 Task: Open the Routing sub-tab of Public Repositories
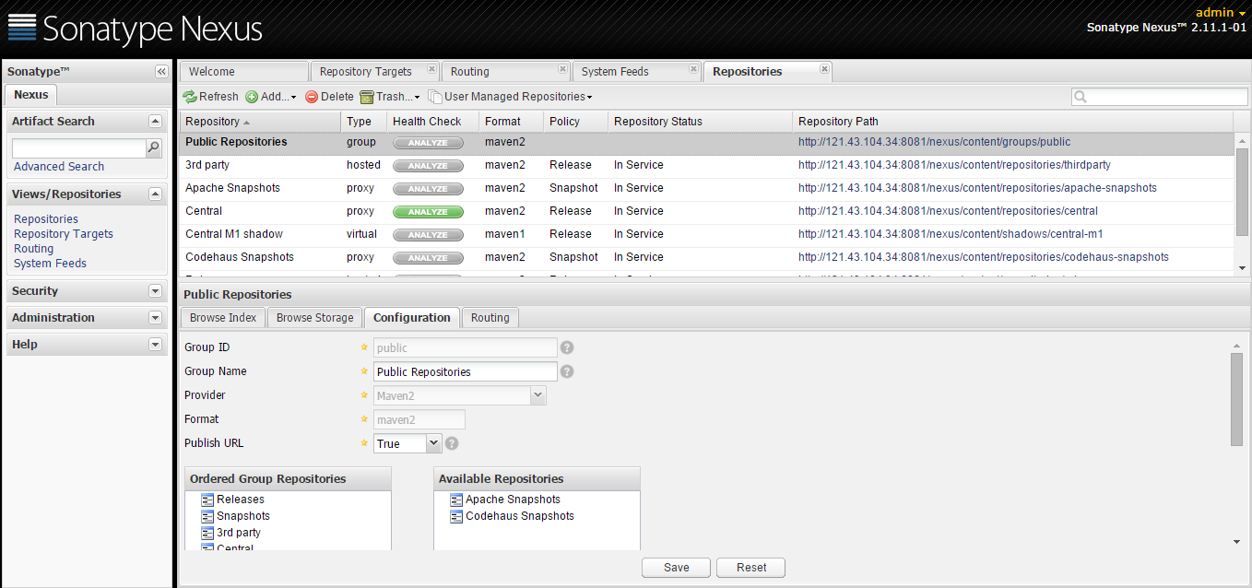(x=490, y=318)
